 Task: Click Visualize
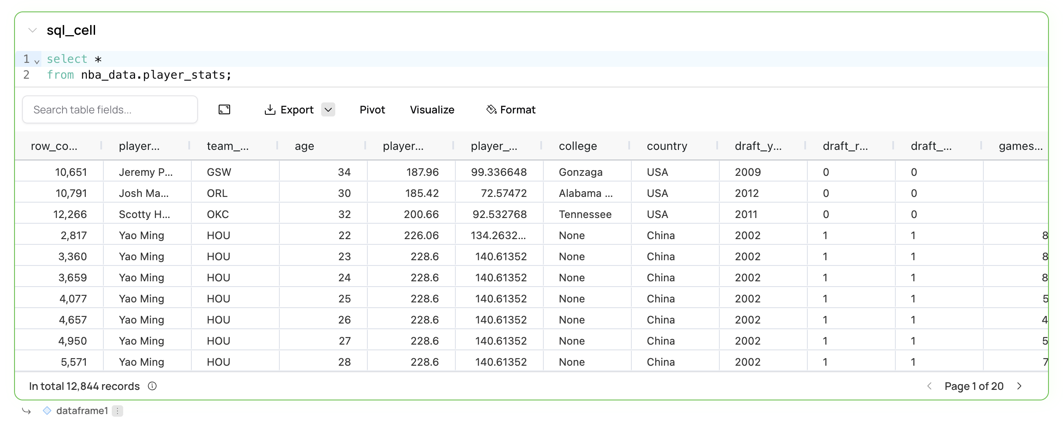click(432, 109)
